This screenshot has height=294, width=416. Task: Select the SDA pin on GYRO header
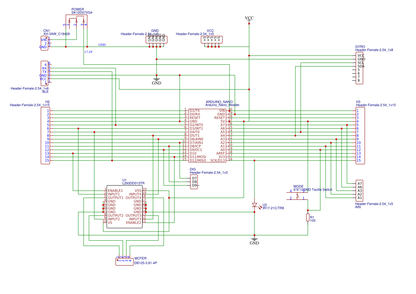(361, 66)
